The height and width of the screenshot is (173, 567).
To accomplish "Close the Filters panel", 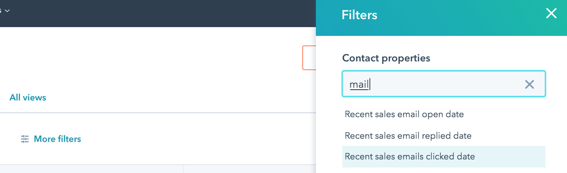I will [x=551, y=14].
